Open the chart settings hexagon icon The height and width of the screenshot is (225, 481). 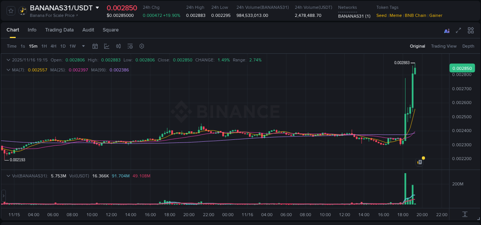(142, 46)
